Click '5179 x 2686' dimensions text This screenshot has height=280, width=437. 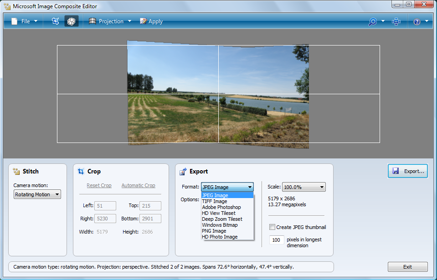coord(282,199)
